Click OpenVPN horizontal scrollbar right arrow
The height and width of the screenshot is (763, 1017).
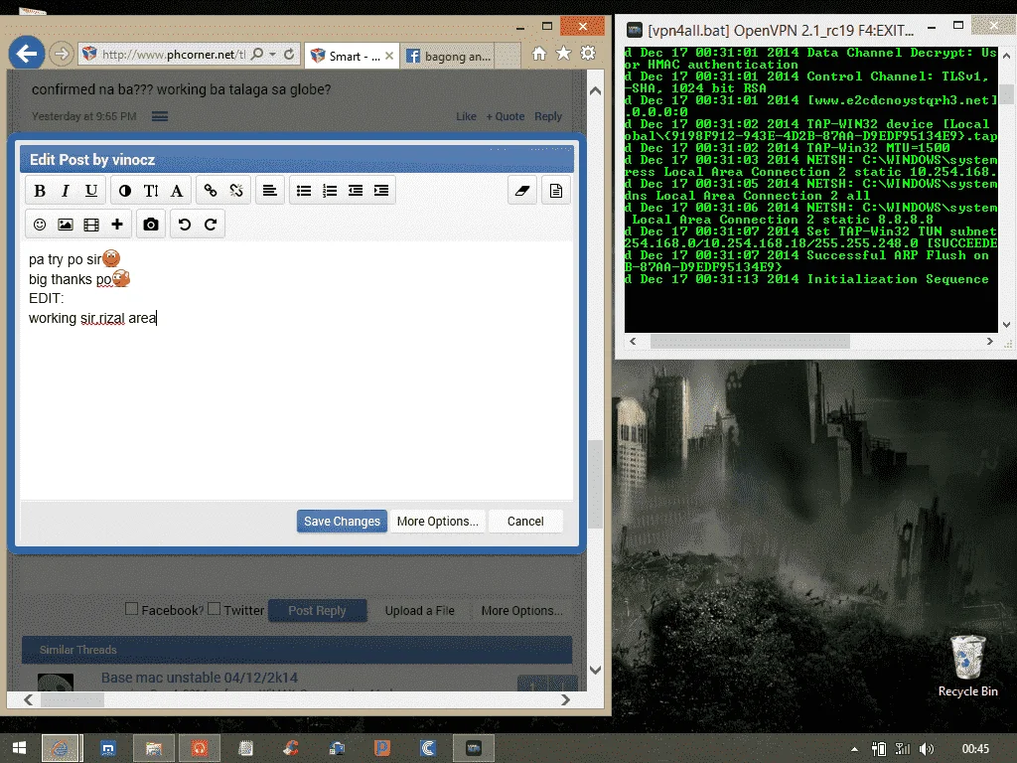pos(990,342)
